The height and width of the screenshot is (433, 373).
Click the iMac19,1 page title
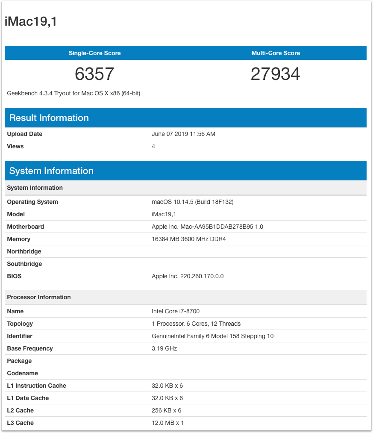(x=31, y=22)
